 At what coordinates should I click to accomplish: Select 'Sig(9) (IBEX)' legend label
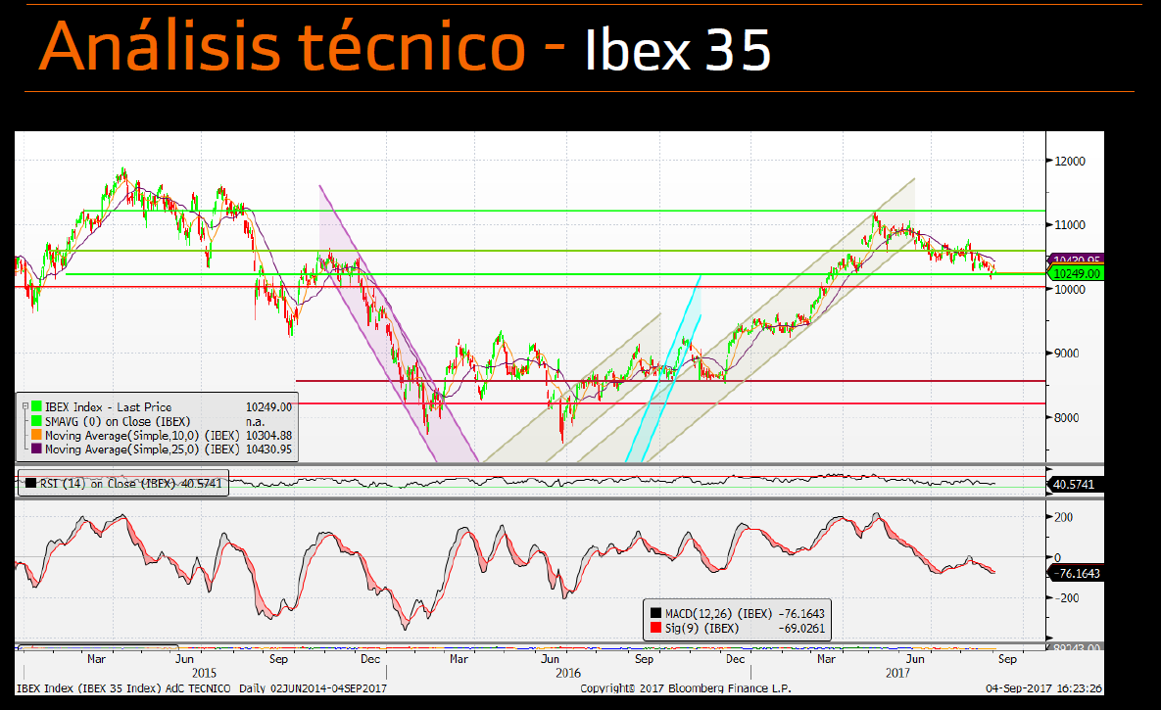coord(701,628)
